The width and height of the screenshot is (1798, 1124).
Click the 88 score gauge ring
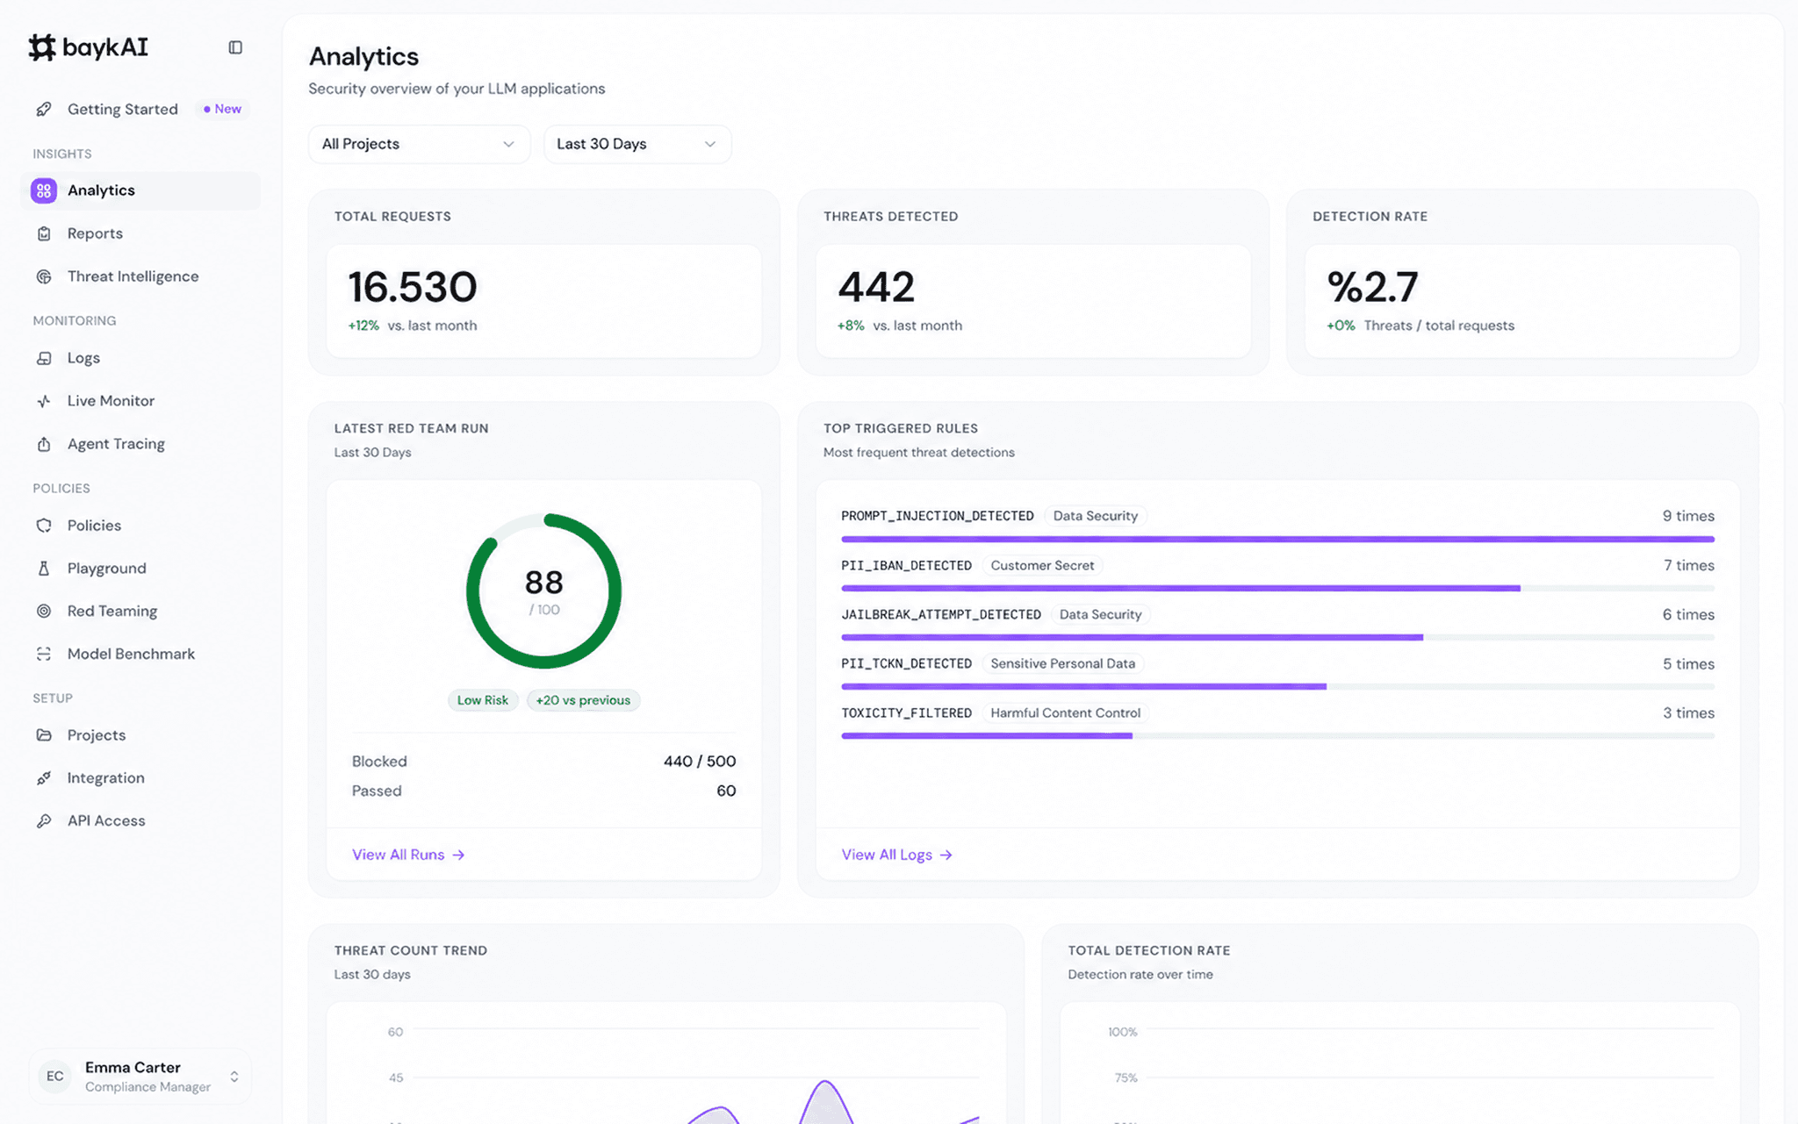pyautogui.click(x=543, y=591)
